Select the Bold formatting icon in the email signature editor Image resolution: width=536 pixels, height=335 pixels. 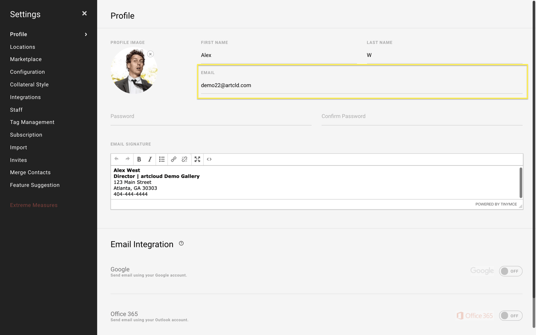[x=139, y=159]
